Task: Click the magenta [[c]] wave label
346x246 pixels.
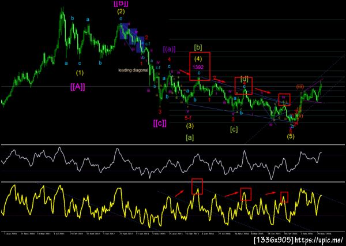Action: (160, 123)
